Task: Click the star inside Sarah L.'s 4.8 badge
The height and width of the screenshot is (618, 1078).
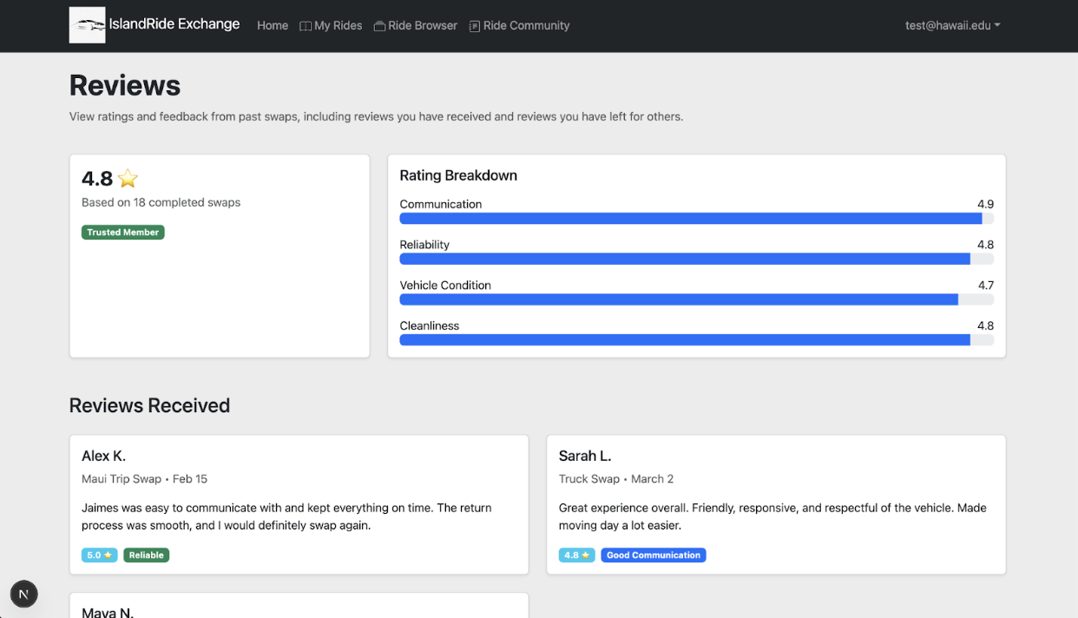Action: pyautogui.click(x=584, y=555)
